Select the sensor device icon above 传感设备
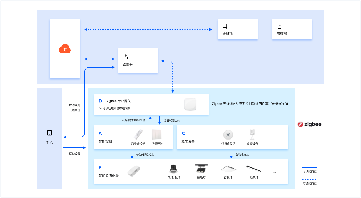The width and height of the screenshot is (361, 198). (x=252, y=135)
